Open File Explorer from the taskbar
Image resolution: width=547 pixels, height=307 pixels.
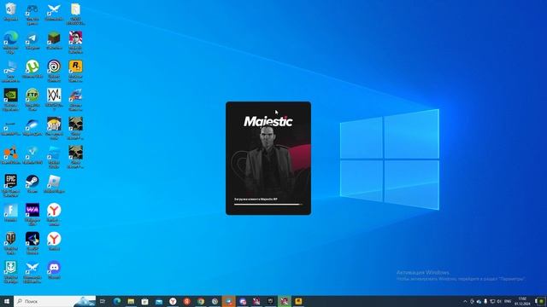point(131,301)
